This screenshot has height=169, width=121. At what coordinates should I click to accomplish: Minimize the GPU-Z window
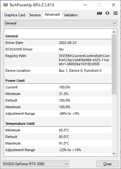[x=85, y=5]
